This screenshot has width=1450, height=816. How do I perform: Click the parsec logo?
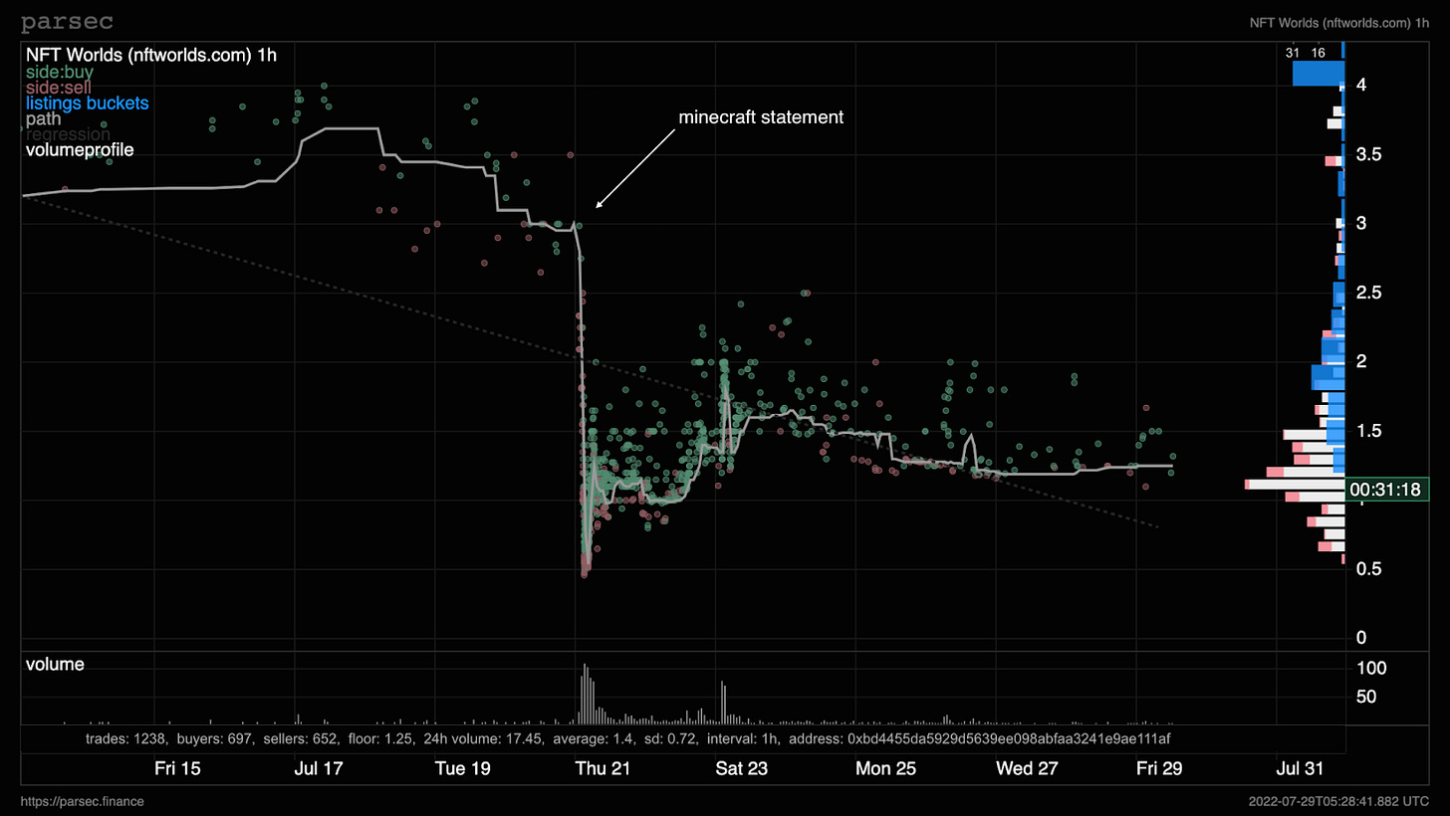[x=68, y=21]
